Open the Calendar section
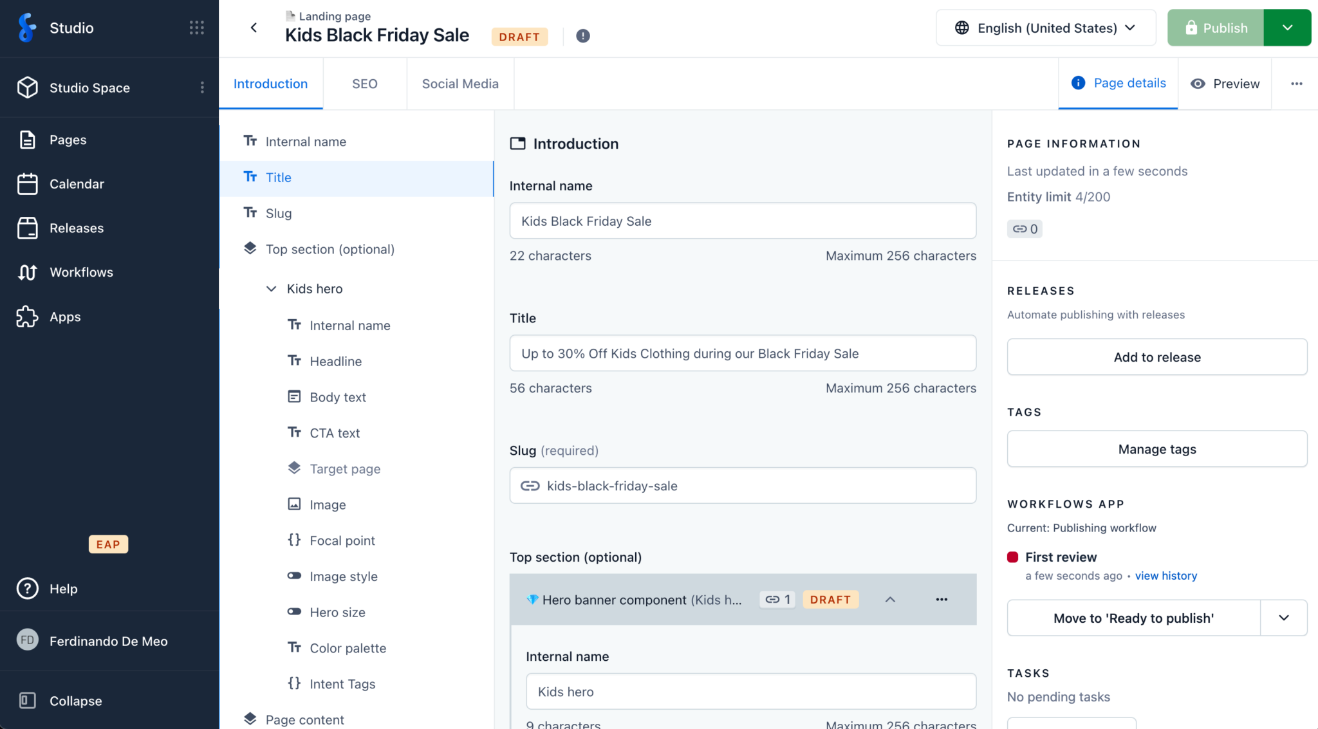The image size is (1318, 729). pos(28,183)
